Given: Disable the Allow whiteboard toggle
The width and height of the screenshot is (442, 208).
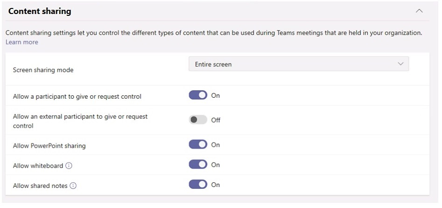Looking at the screenshot, I should pyautogui.click(x=198, y=165).
